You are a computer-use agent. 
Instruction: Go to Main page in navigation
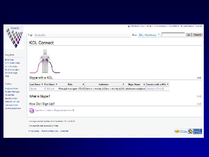pyautogui.click(x=9, y=60)
